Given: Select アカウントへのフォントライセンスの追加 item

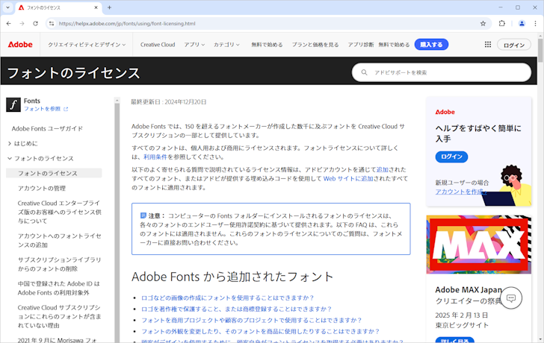Looking at the screenshot, I should pyautogui.click(x=59, y=240).
